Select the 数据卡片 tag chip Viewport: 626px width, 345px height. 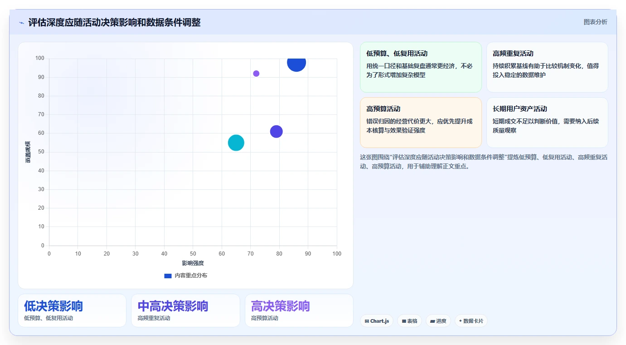471,321
